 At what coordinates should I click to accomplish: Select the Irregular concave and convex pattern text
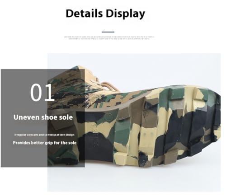(44, 135)
